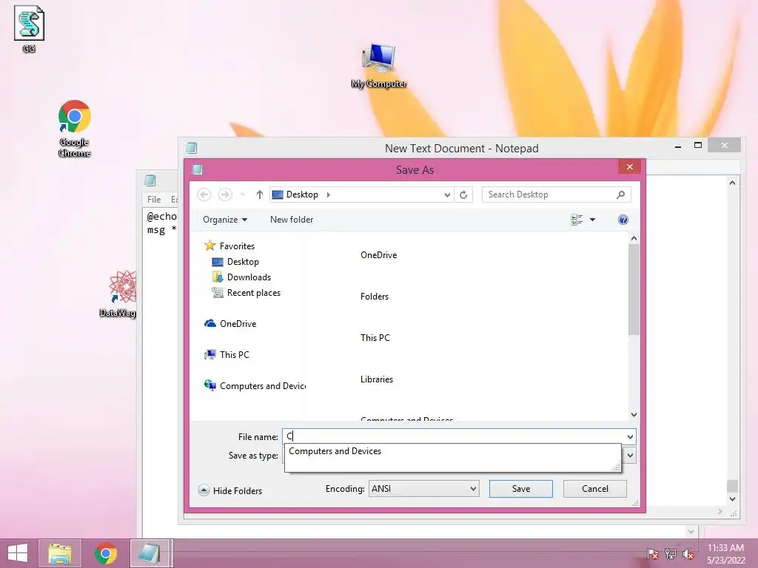This screenshot has height=568, width=758.
Task: Expand the address bar previous locations dropdown
Action: tap(447, 195)
